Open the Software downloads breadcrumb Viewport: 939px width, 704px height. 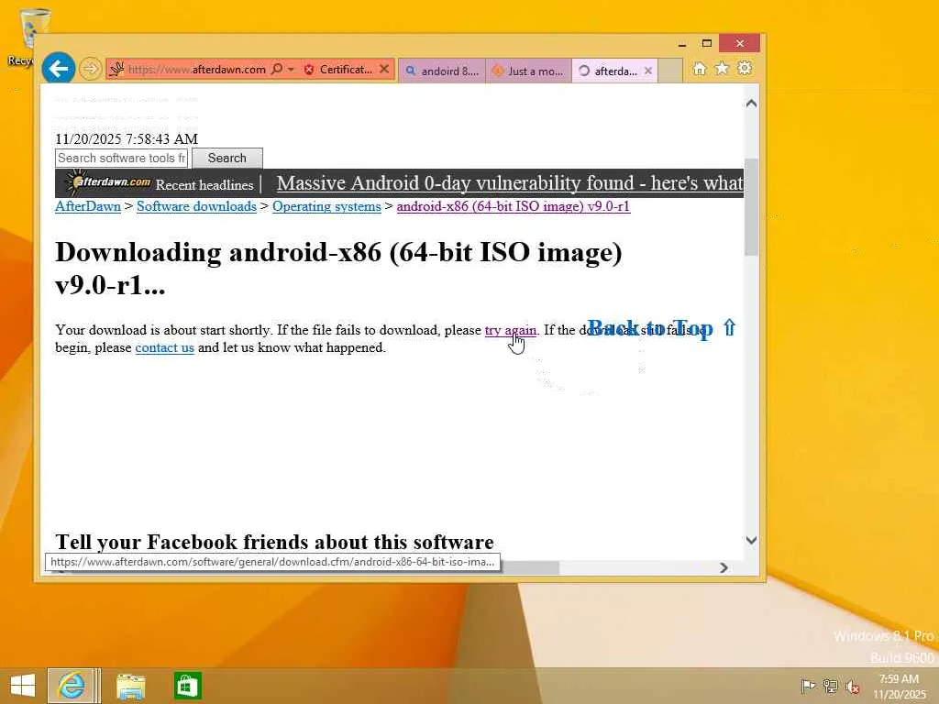coord(196,206)
